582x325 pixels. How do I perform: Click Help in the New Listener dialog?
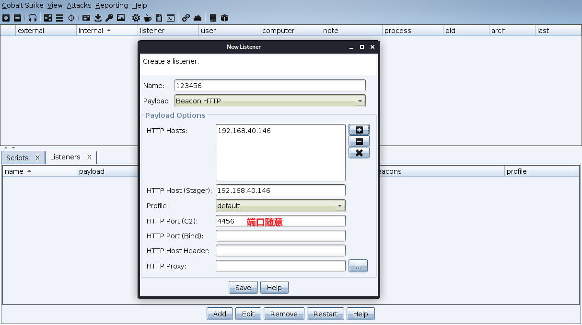(274, 288)
